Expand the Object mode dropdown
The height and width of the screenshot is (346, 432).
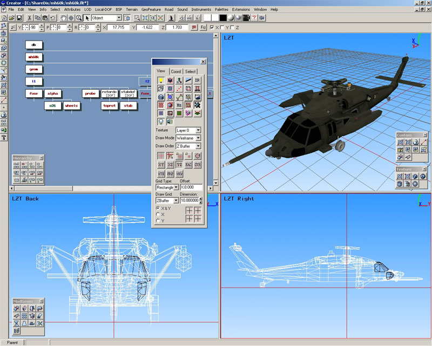[119, 18]
